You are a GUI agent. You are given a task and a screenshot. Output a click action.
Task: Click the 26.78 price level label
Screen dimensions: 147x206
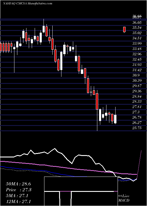(137, 117)
